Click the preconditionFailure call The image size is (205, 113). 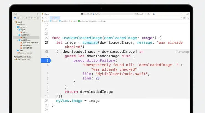tap(94, 60)
